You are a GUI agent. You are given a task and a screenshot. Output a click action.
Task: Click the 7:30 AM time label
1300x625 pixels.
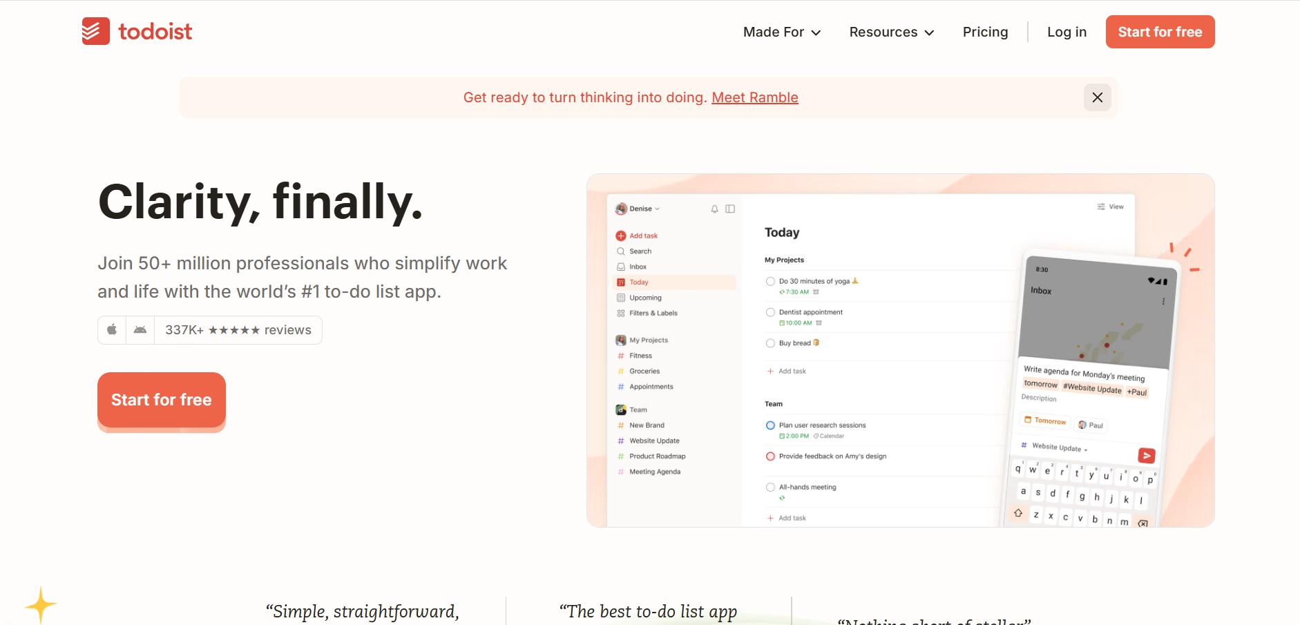tap(794, 292)
